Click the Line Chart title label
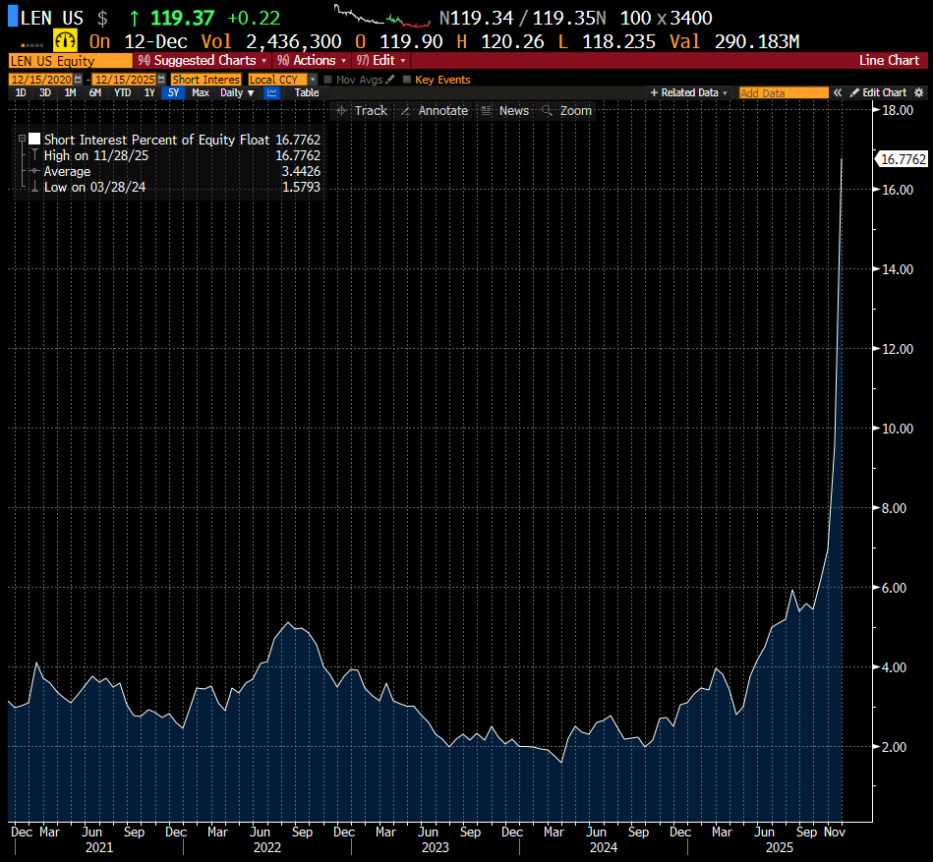 pyautogui.click(x=889, y=61)
